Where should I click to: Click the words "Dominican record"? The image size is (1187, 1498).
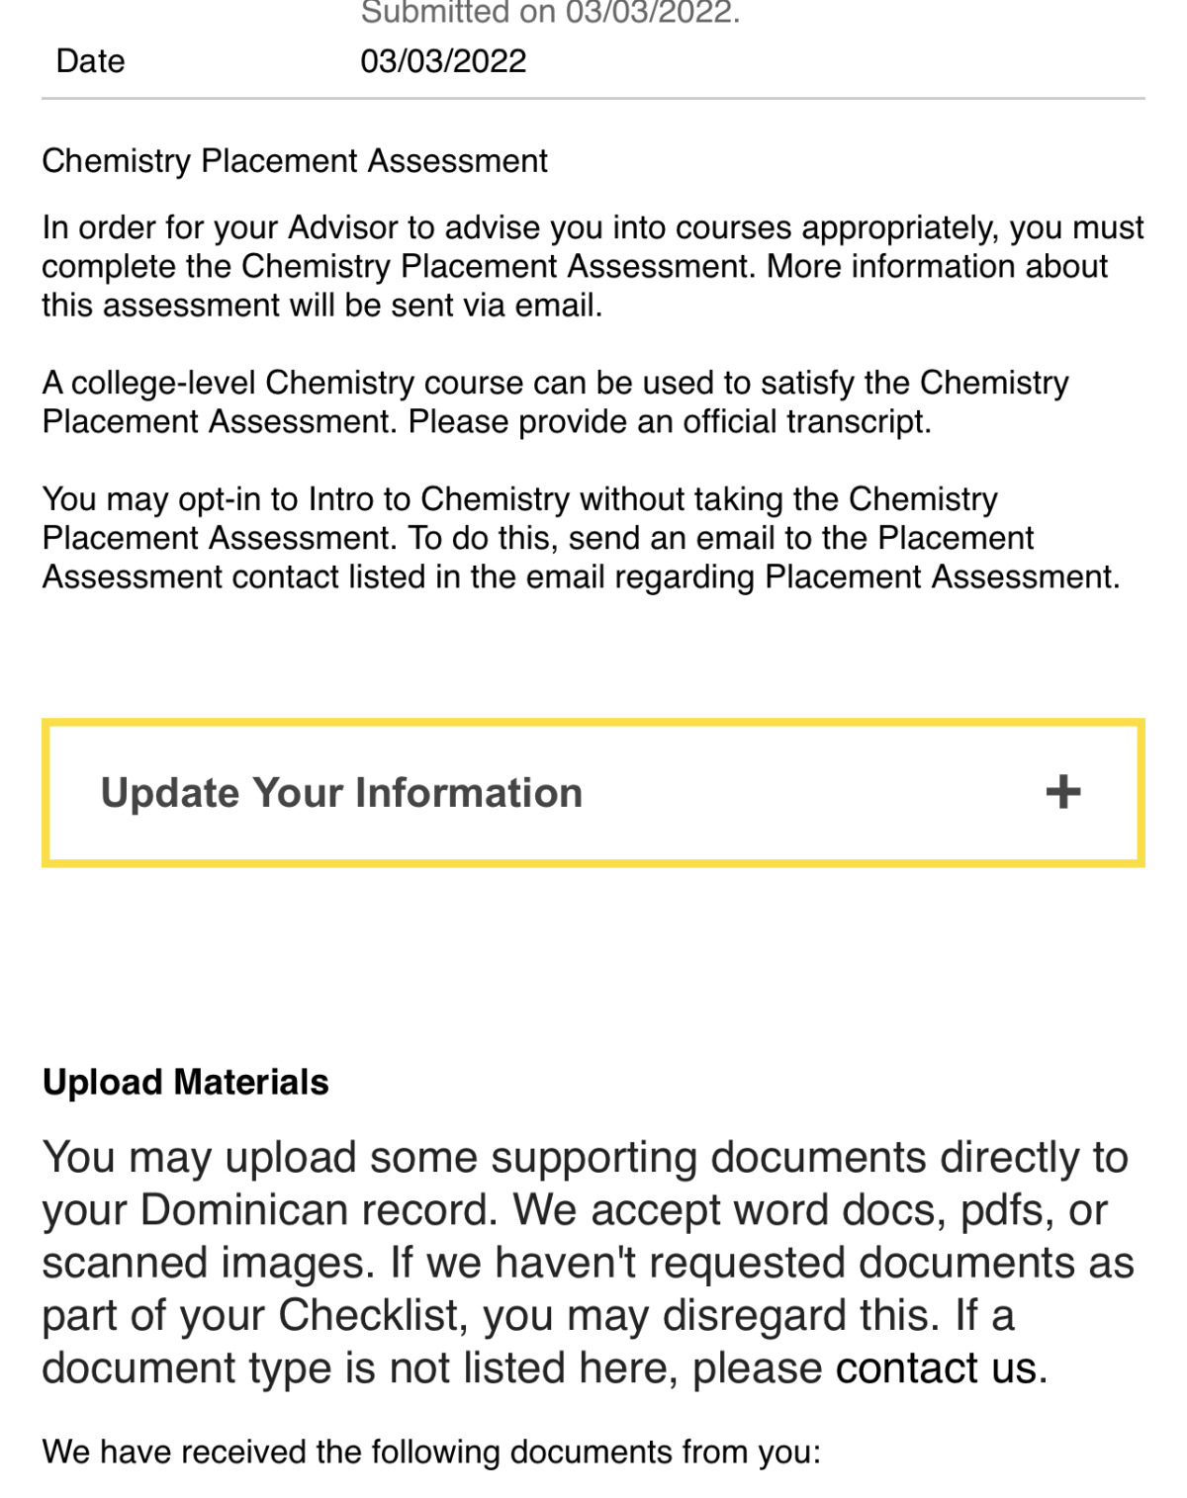point(317,1210)
